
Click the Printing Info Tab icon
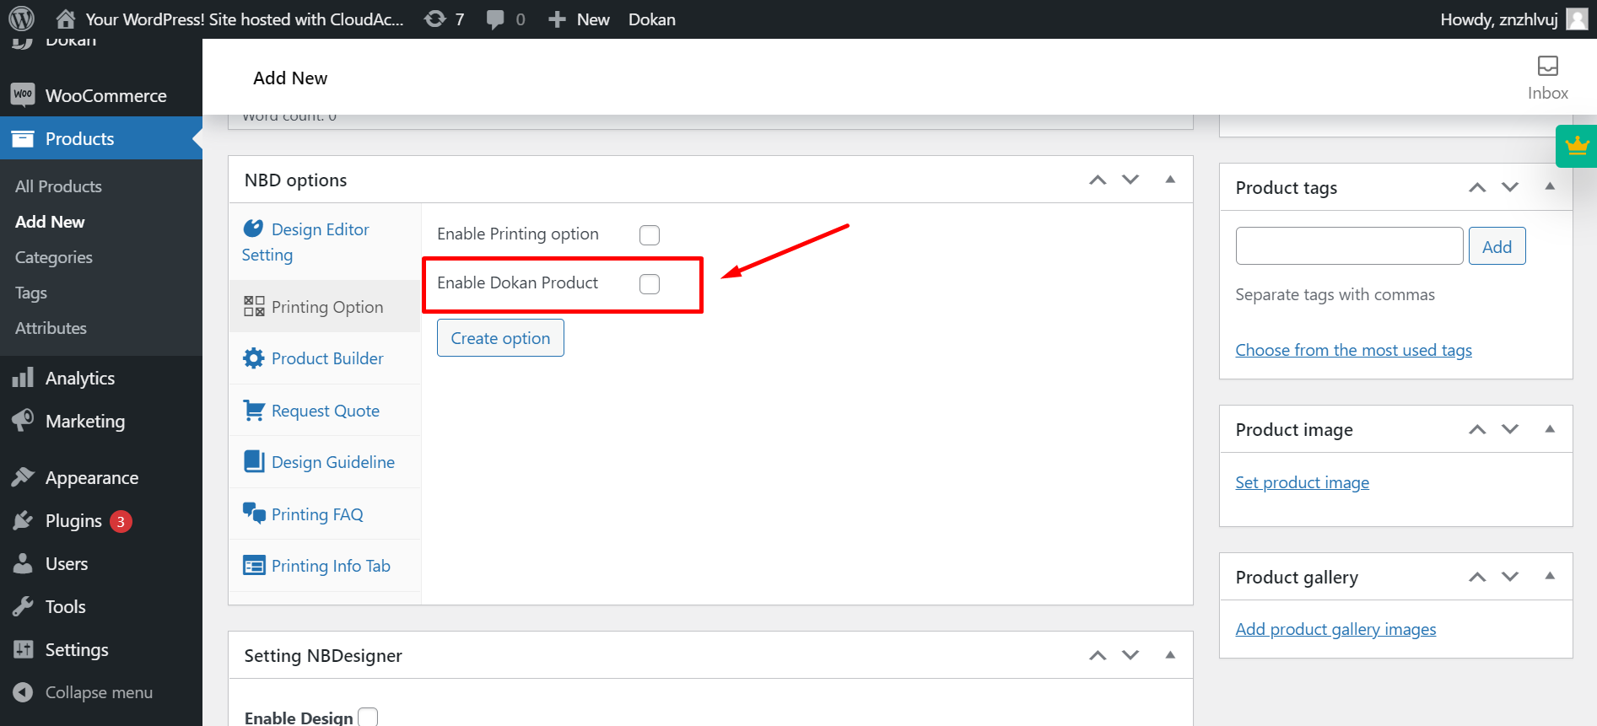click(254, 565)
